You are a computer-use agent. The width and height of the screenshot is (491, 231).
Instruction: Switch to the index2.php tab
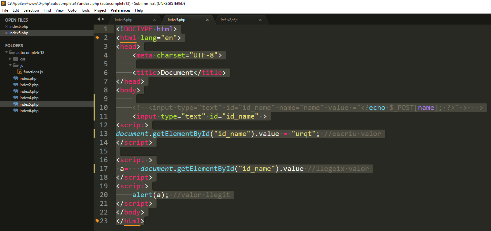click(229, 20)
